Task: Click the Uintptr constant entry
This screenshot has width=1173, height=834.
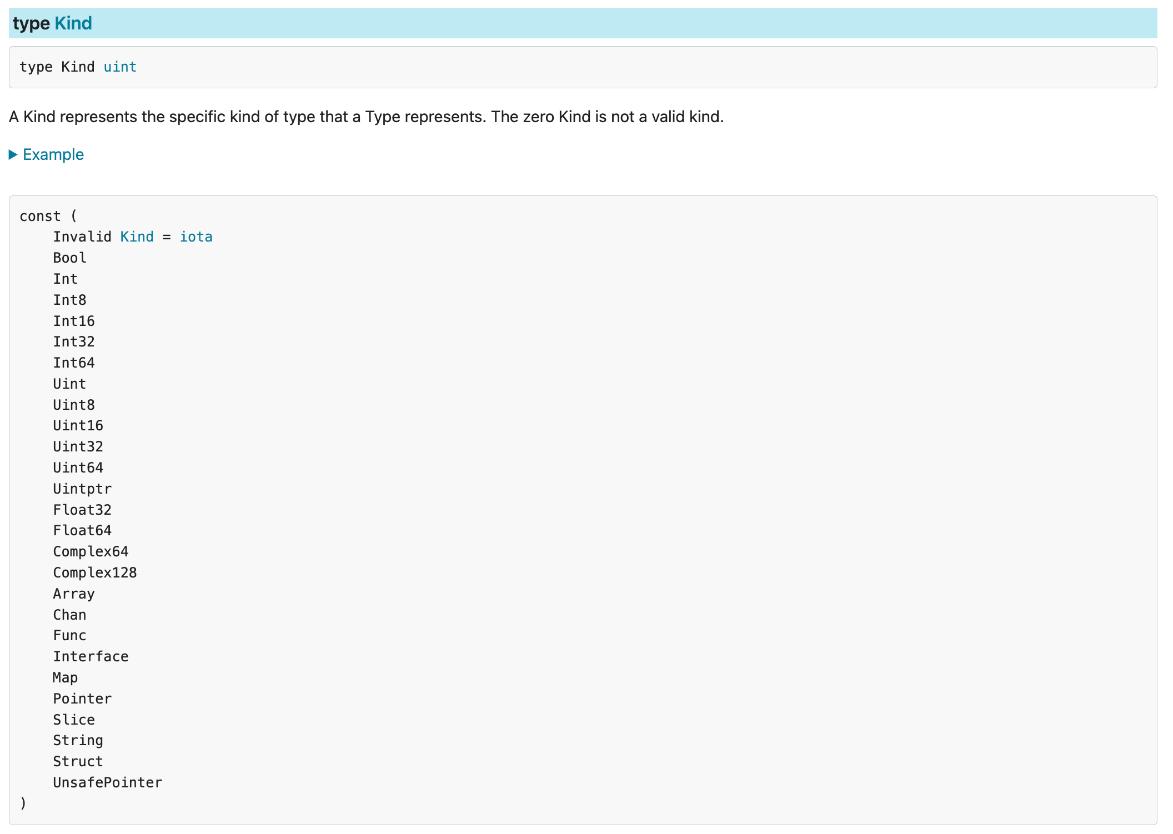Action: coord(82,489)
